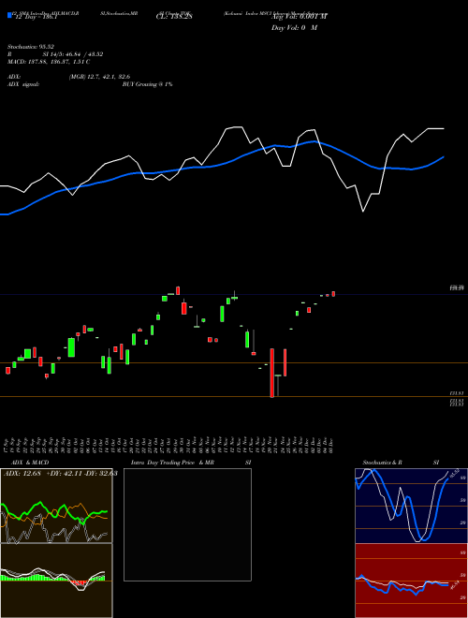Click the 'BUY Growing @ 1%' signal text
The width and height of the screenshot is (468, 618).
tap(147, 84)
